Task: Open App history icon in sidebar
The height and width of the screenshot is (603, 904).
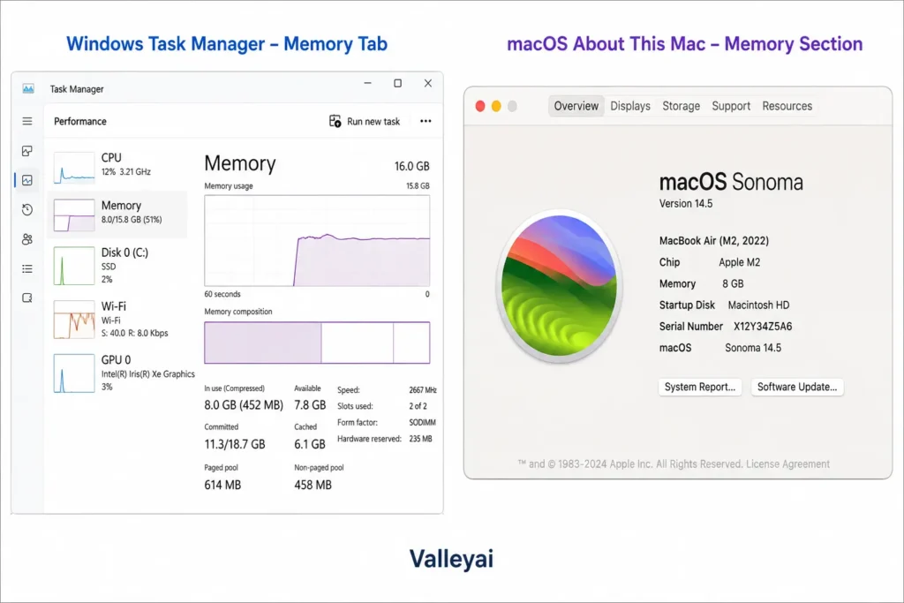Action: [27, 209]
